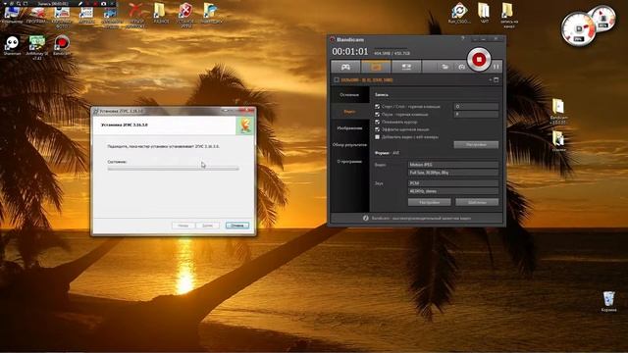Toggle Пауза hotkey checkbox
This screenshot has width=628, height=353.
coord(377,114)
